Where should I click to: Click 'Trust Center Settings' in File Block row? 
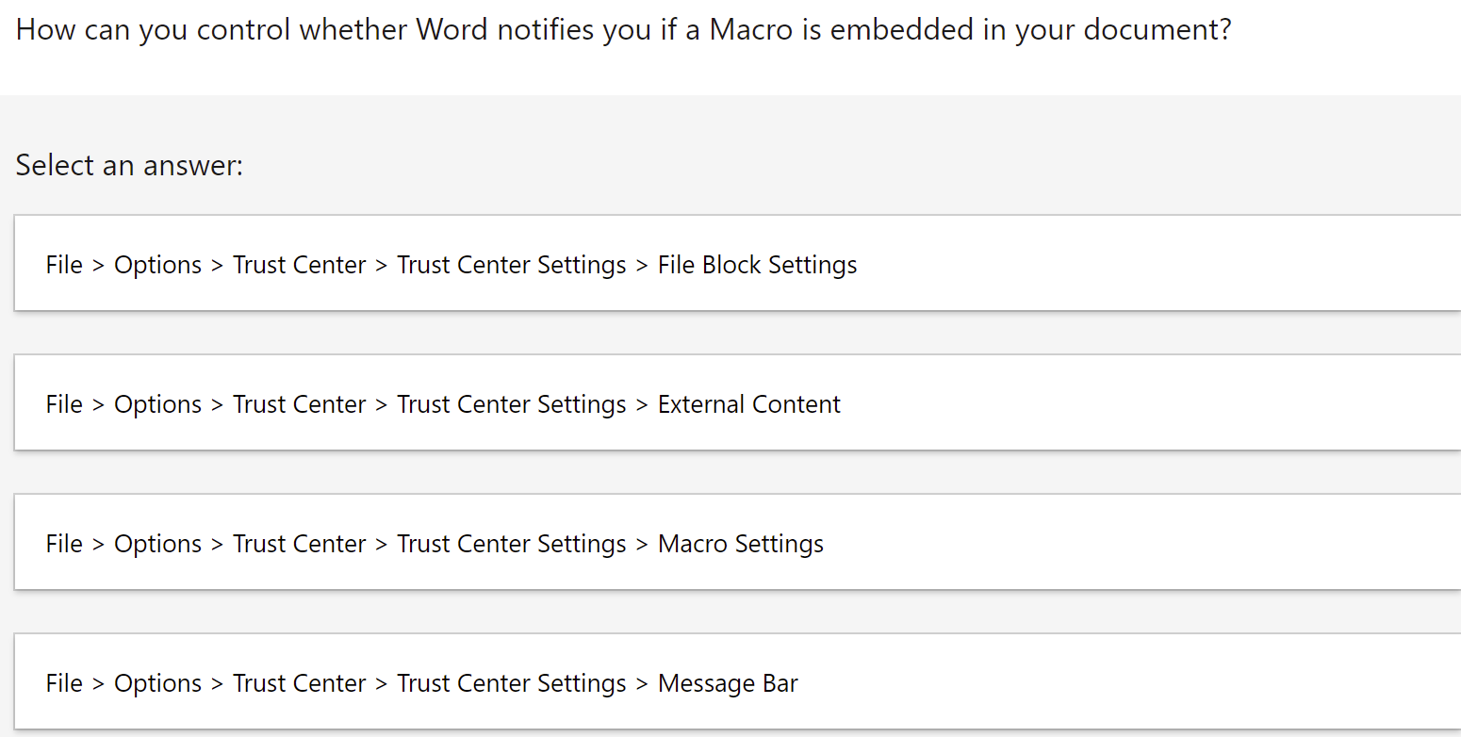(511, 265)
